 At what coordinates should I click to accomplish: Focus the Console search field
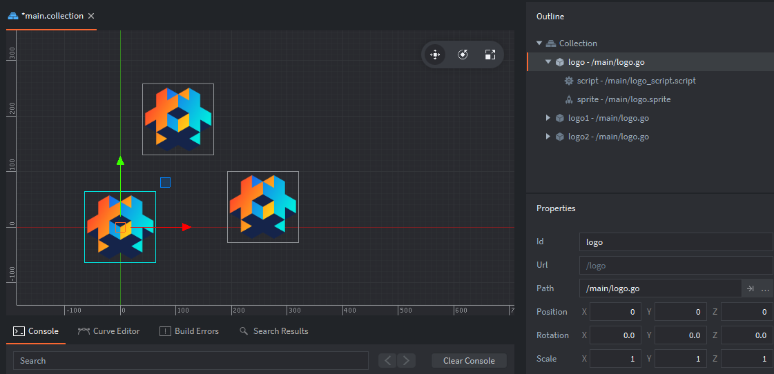click(191, 360)
